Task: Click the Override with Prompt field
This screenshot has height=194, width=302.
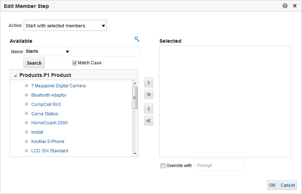Action: (x=219, y=165)
